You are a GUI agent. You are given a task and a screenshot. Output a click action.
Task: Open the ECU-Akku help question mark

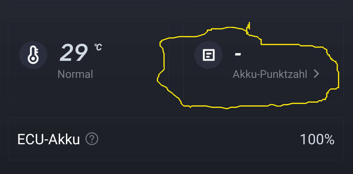click(92, 139)
